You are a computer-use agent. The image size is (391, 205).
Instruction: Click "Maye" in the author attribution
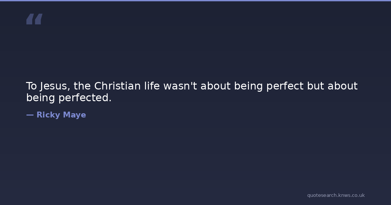(x=75, y=115)
